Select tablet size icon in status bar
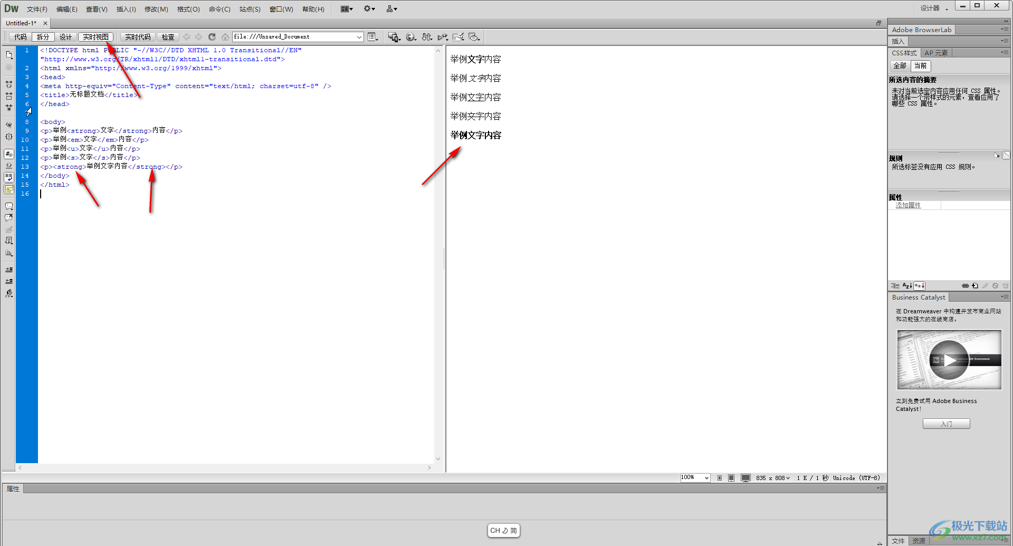This screenshot has width=1013, height=546. tap(731, 478)
